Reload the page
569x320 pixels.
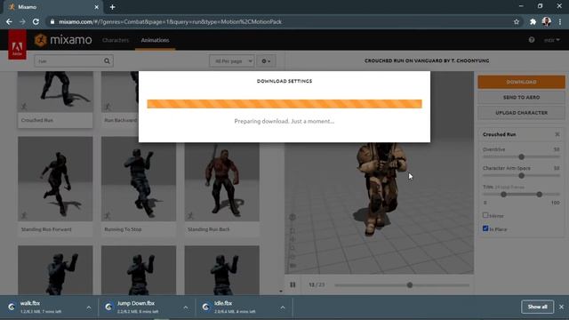click(x=36, y=21)
